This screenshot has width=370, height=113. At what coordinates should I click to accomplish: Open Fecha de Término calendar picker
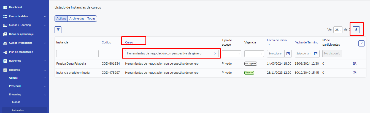point(316,54)
